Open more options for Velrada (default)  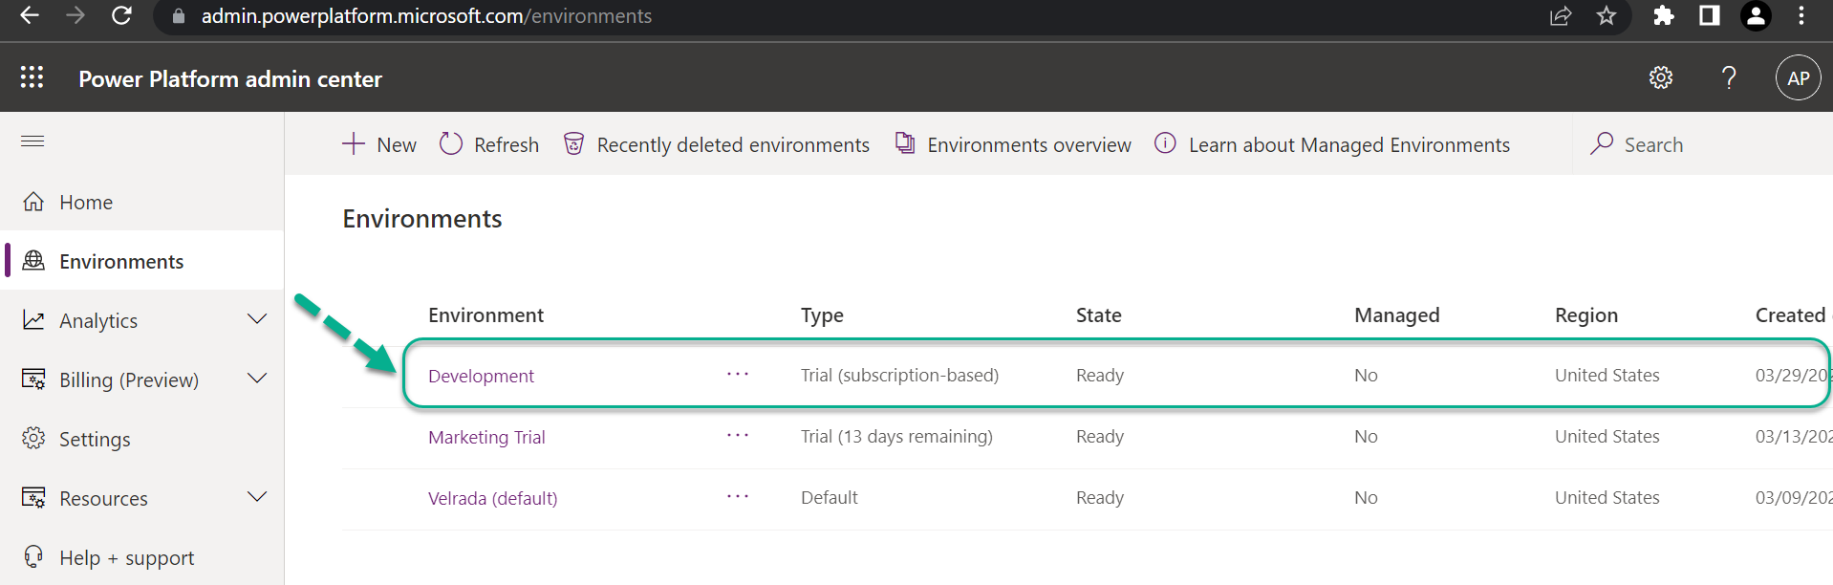tap(738, 497)
